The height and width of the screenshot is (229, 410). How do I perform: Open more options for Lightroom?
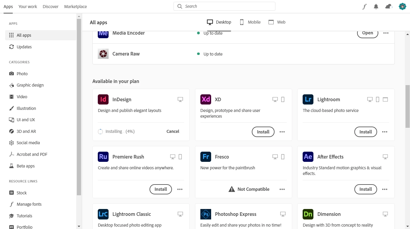(385, 132)
